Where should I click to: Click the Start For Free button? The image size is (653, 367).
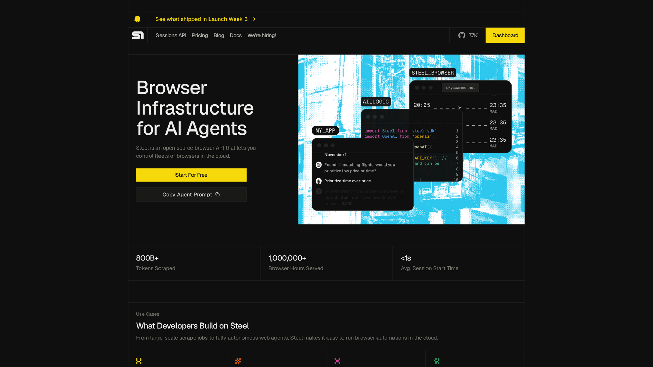tap(191, 175)
